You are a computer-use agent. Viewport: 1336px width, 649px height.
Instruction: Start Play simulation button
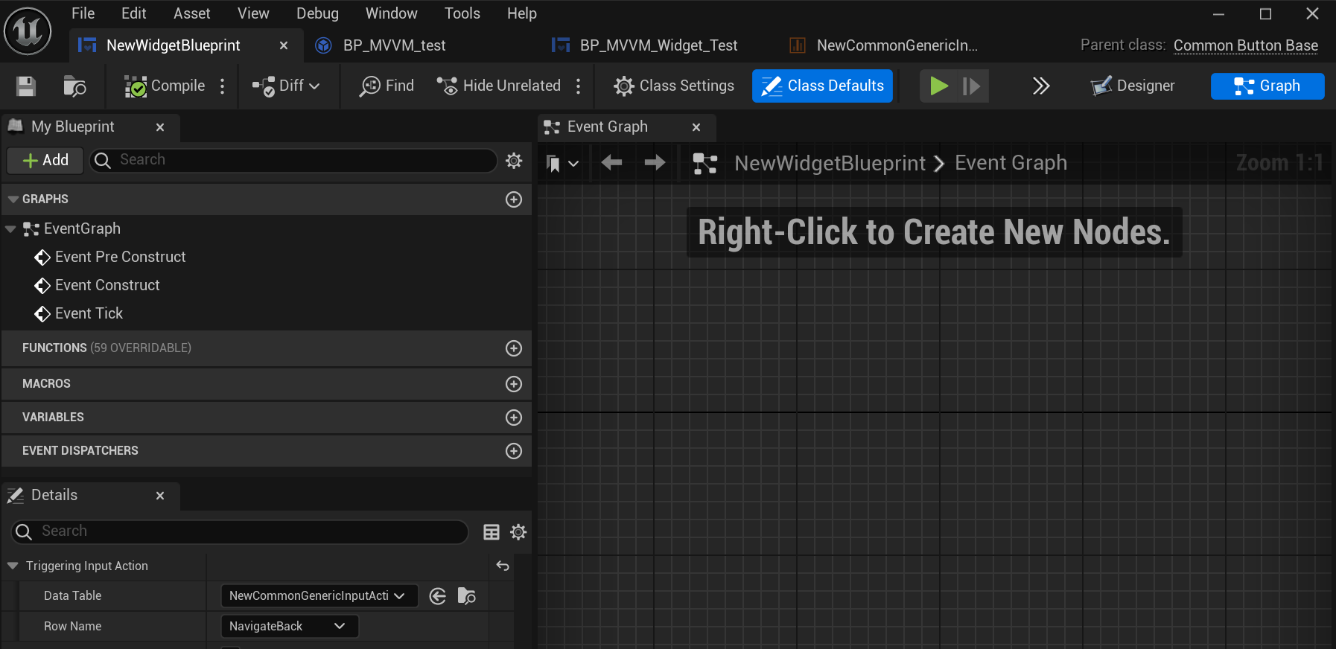point(938,86)
